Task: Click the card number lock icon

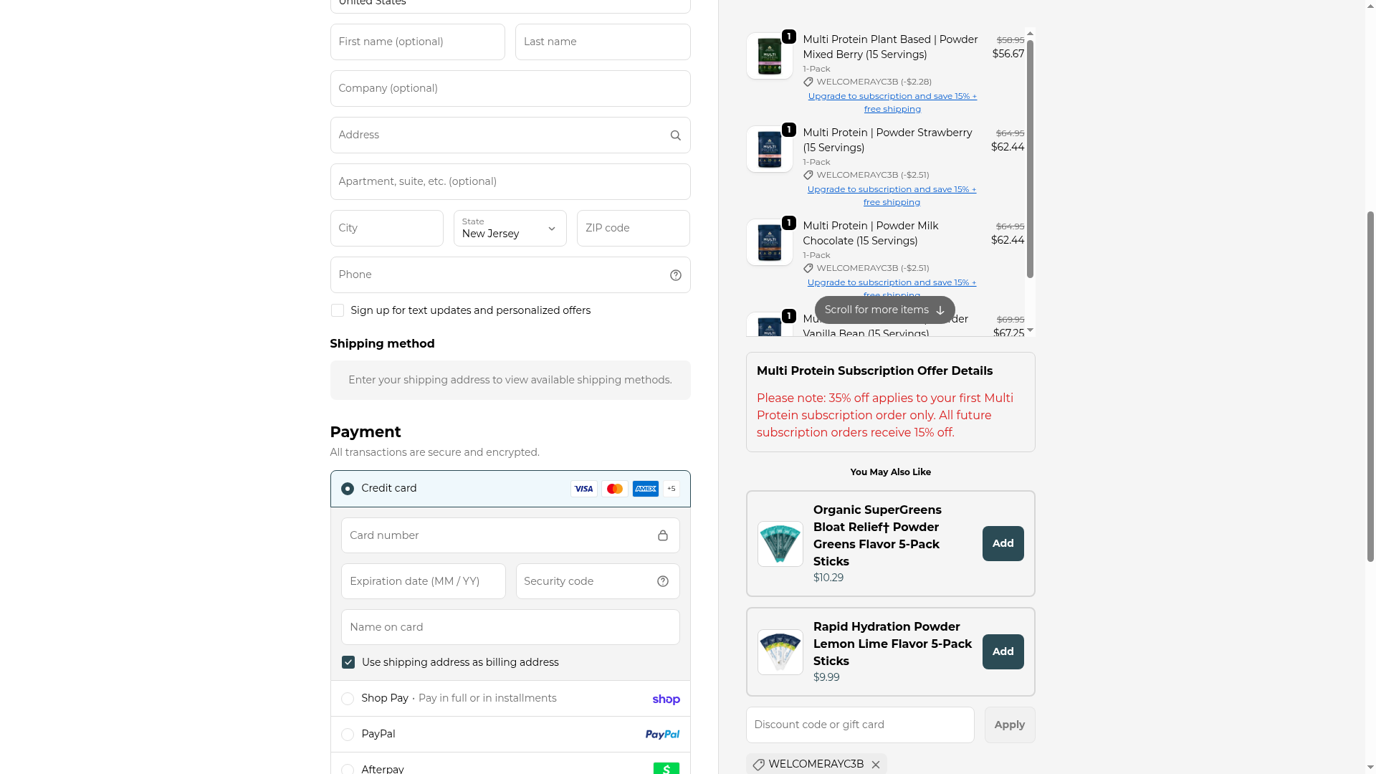Action: [662, 535]
